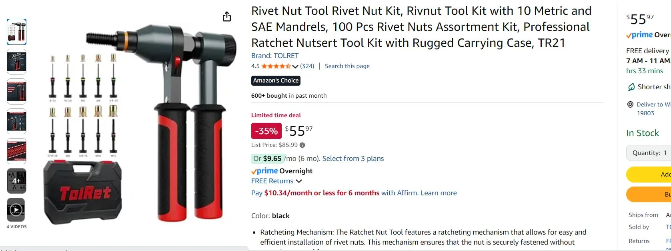Select the second product thumbnail
The width and height of the screenshot is (671, 251).
[16, 62]
